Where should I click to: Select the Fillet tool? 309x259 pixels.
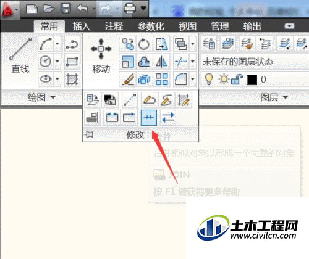pos(180,79)
